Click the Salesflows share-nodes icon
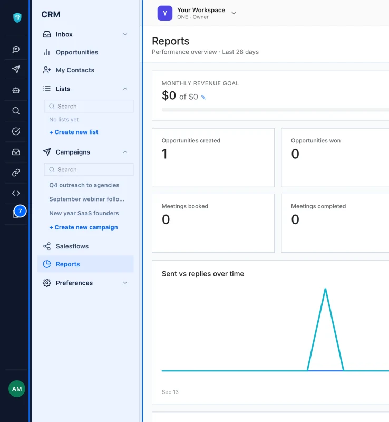389x422 pixels. [47, 246]
